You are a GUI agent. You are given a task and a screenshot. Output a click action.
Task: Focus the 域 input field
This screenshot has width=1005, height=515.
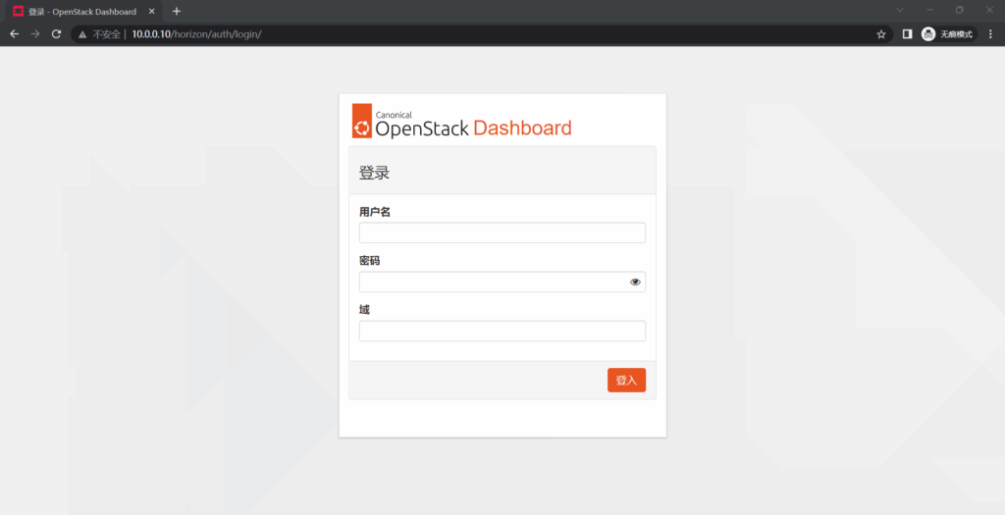click(502, 332)
